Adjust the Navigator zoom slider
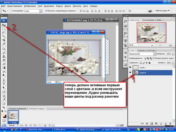Screen dimensions: 176x132 (x=160, y=45)
